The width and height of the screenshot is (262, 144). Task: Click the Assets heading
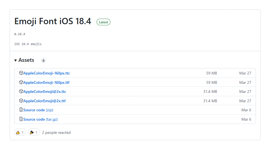(26, 60)
